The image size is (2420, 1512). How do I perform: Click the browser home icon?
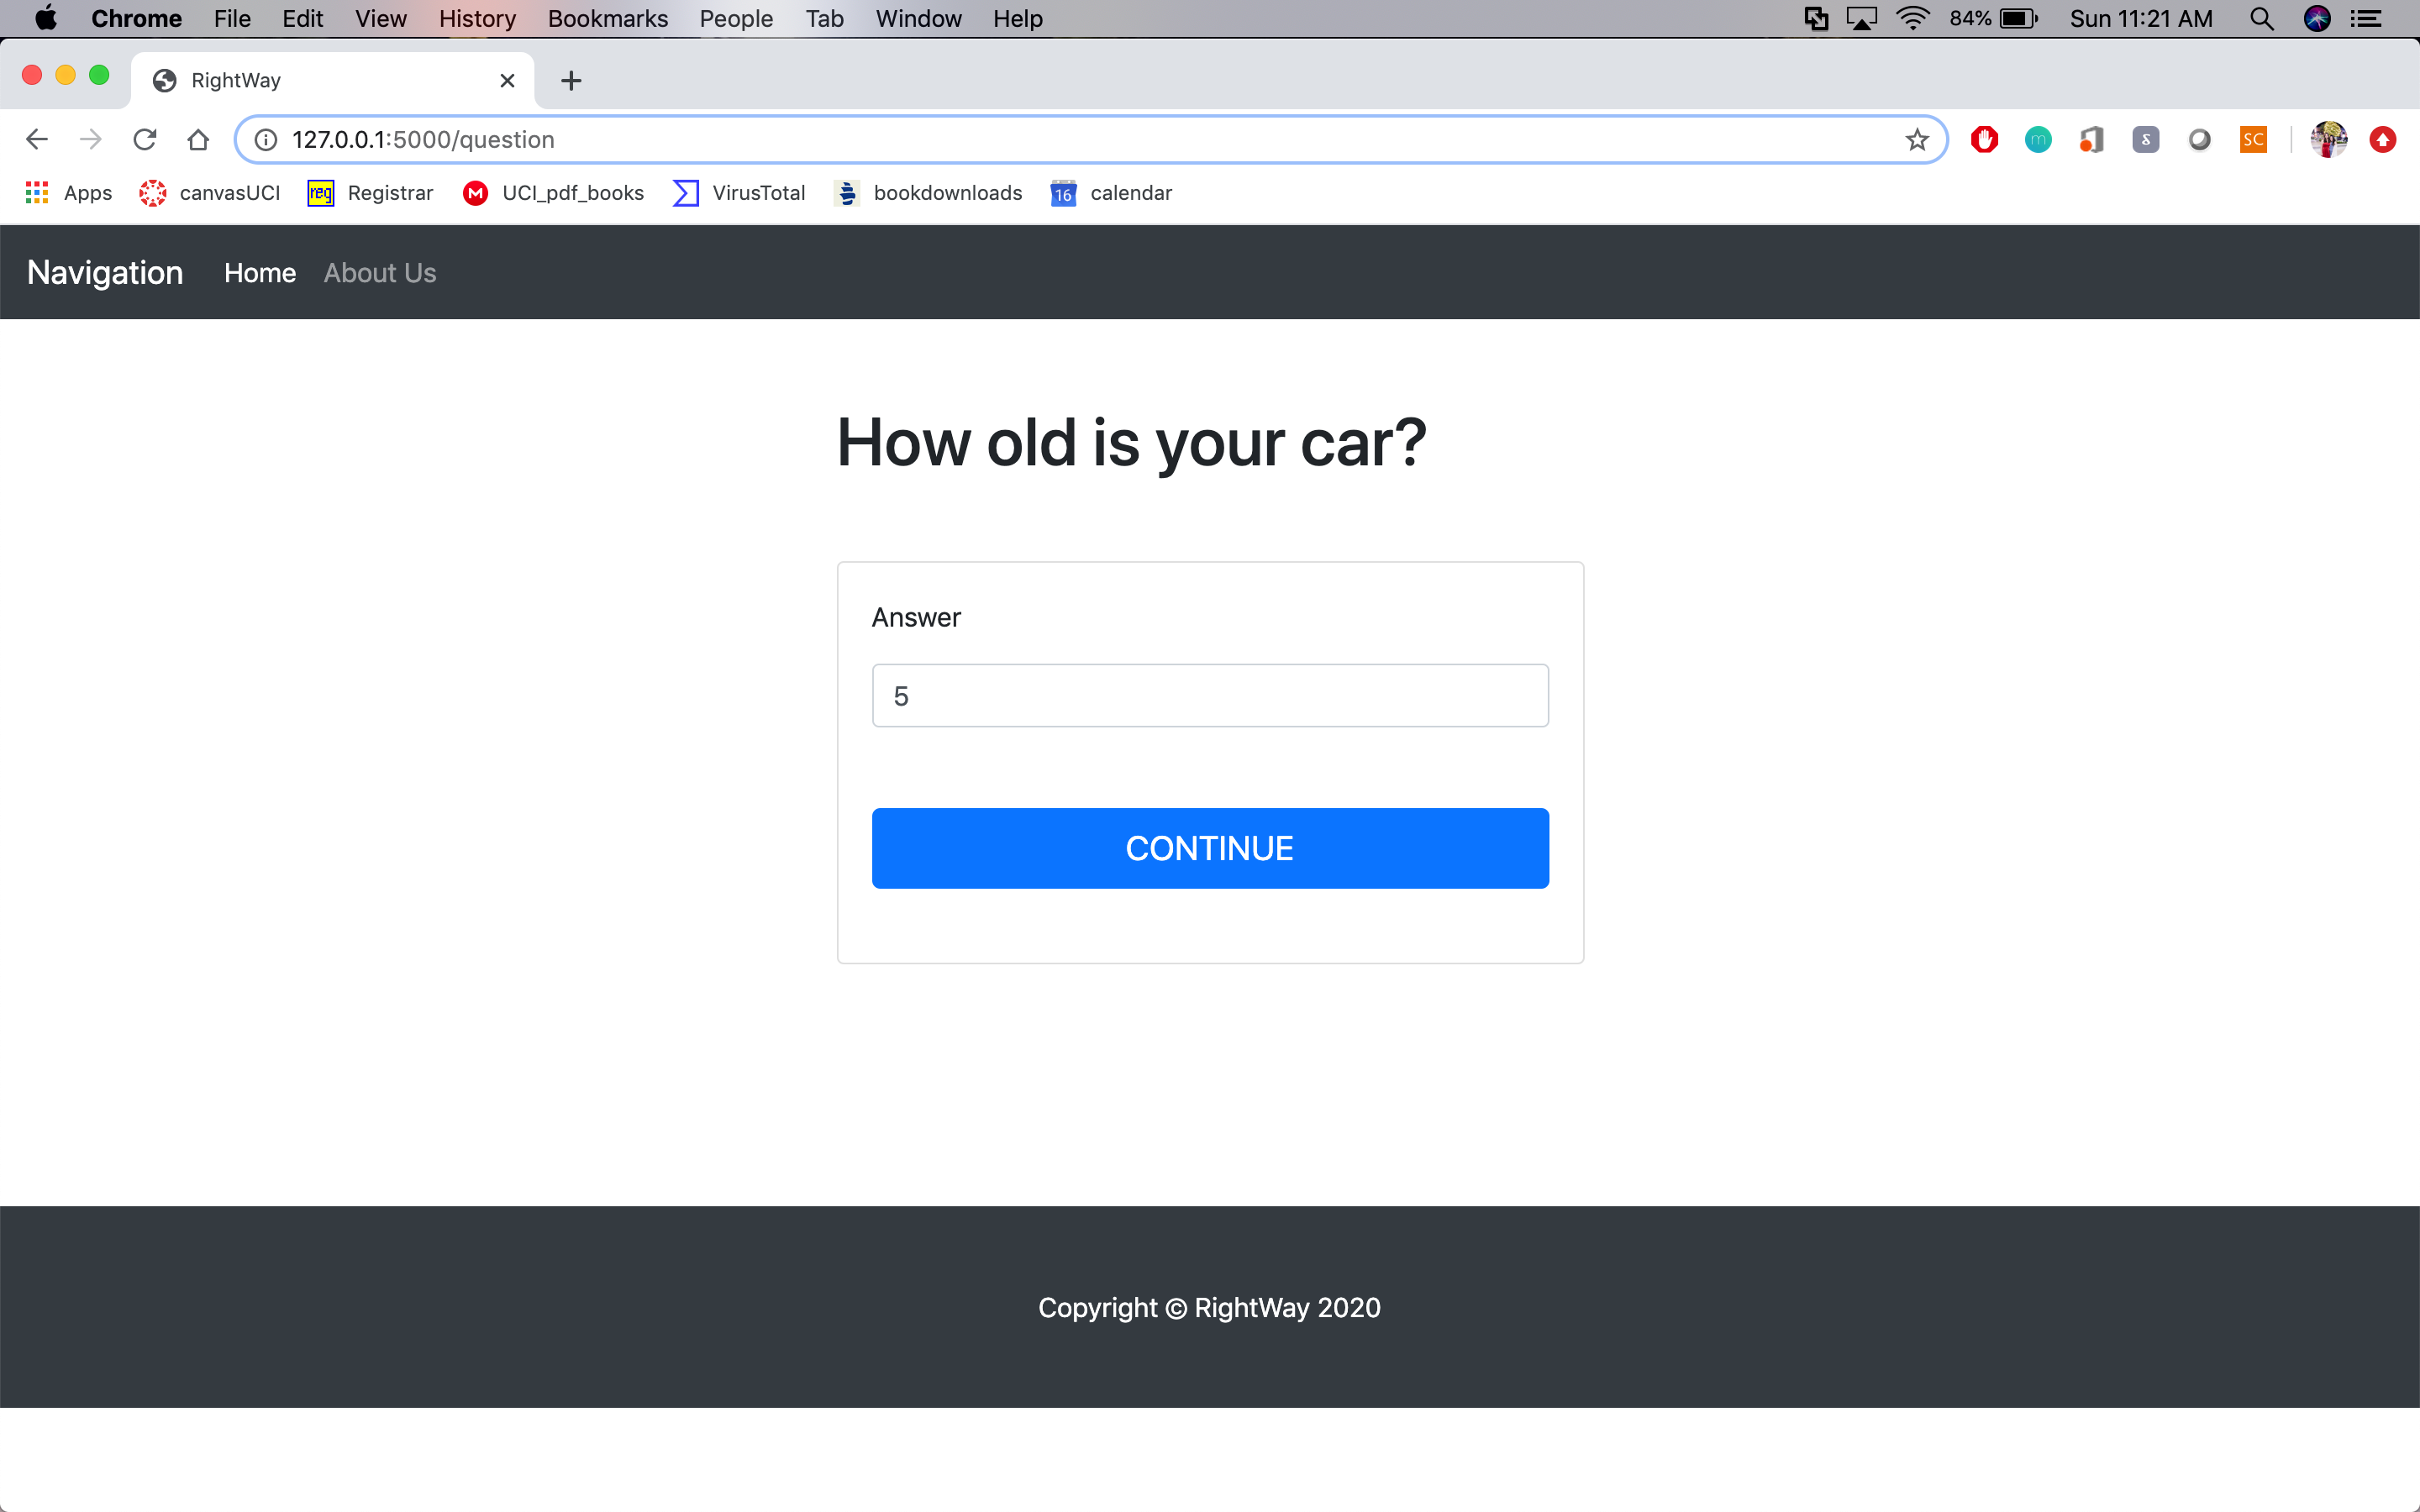coord(198,139)
